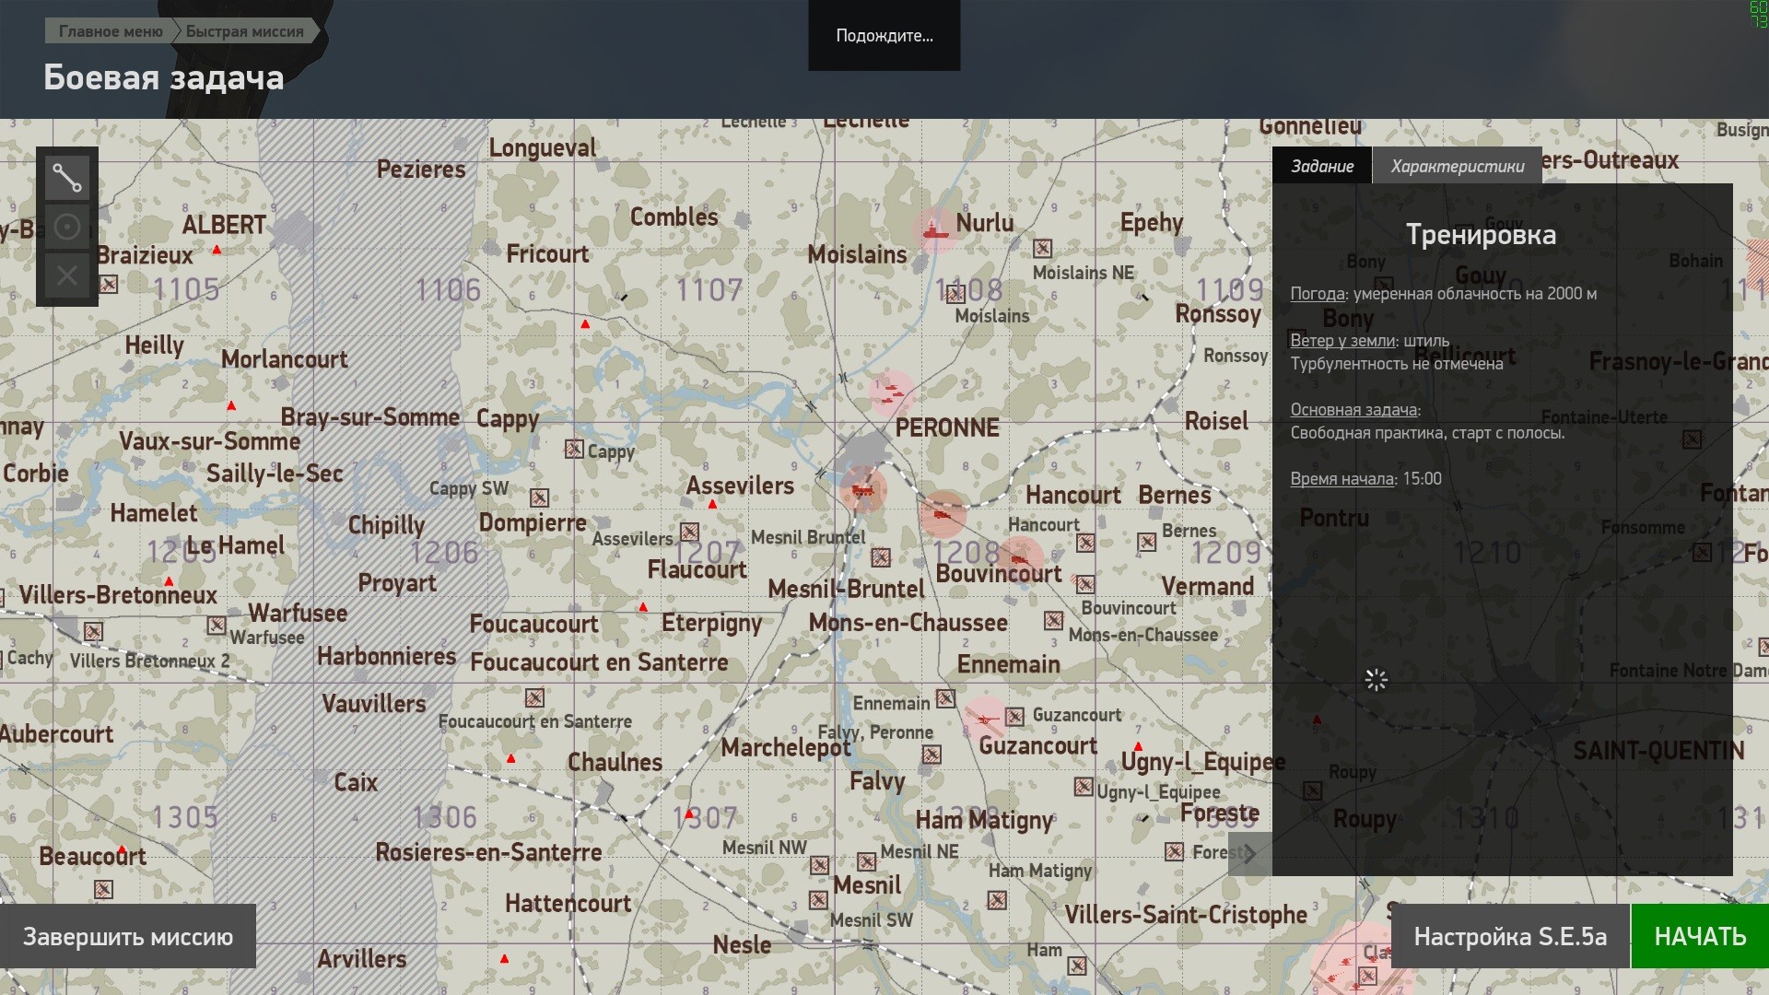Select the Mesnil SW airfield icon
This screenshot has width=1769, height=995.
click(x=818, y=899)
